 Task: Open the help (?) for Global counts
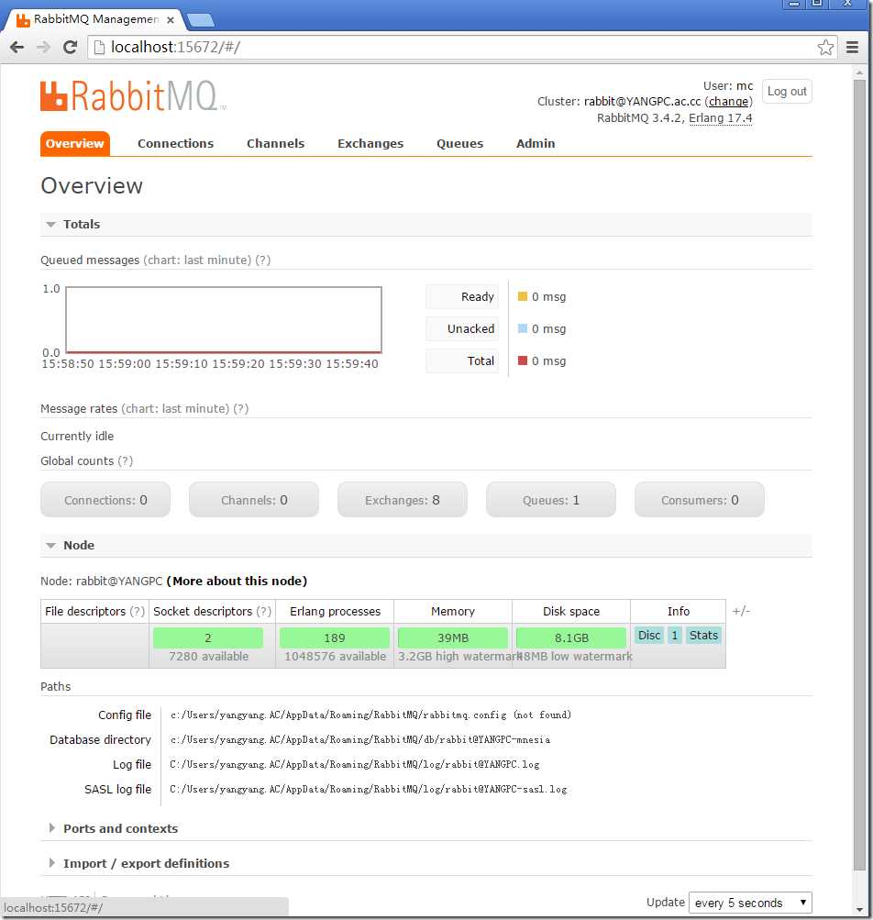tap(125, 460)
